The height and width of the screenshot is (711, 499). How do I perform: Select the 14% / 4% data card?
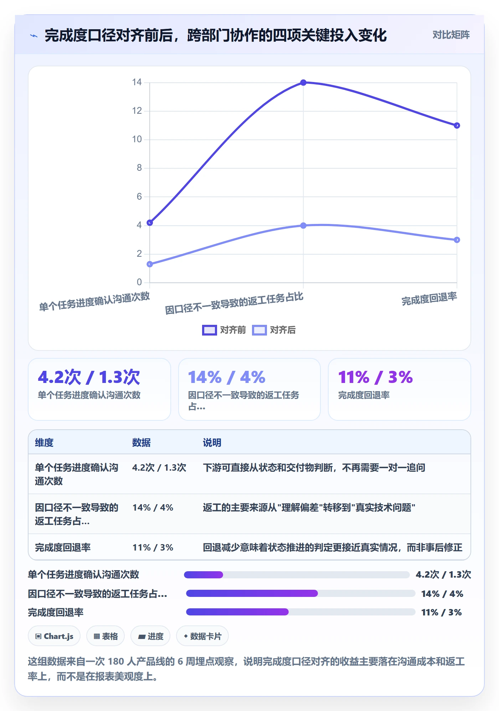[249, 389]
